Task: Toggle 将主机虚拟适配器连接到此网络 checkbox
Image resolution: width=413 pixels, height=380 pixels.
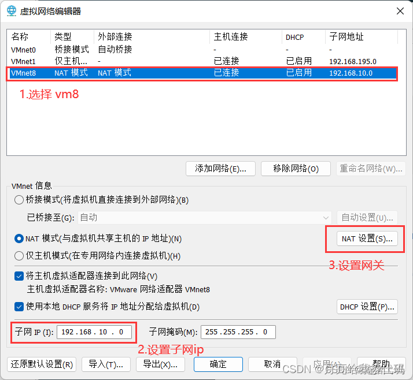Action: tap(19, 276)
